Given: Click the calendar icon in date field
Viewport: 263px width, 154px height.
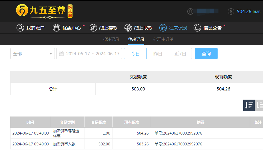Looking at the screenshot, I should [x=61, y=54].
